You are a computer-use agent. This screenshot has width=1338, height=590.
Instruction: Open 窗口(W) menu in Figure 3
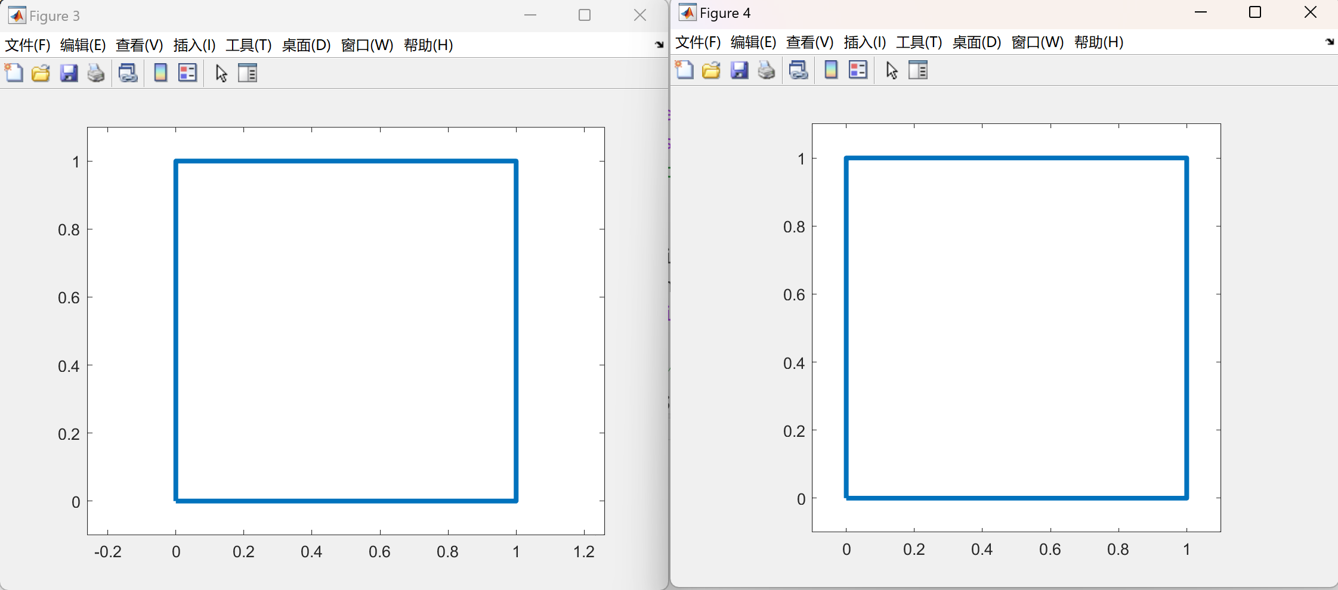tap(367, 45)
